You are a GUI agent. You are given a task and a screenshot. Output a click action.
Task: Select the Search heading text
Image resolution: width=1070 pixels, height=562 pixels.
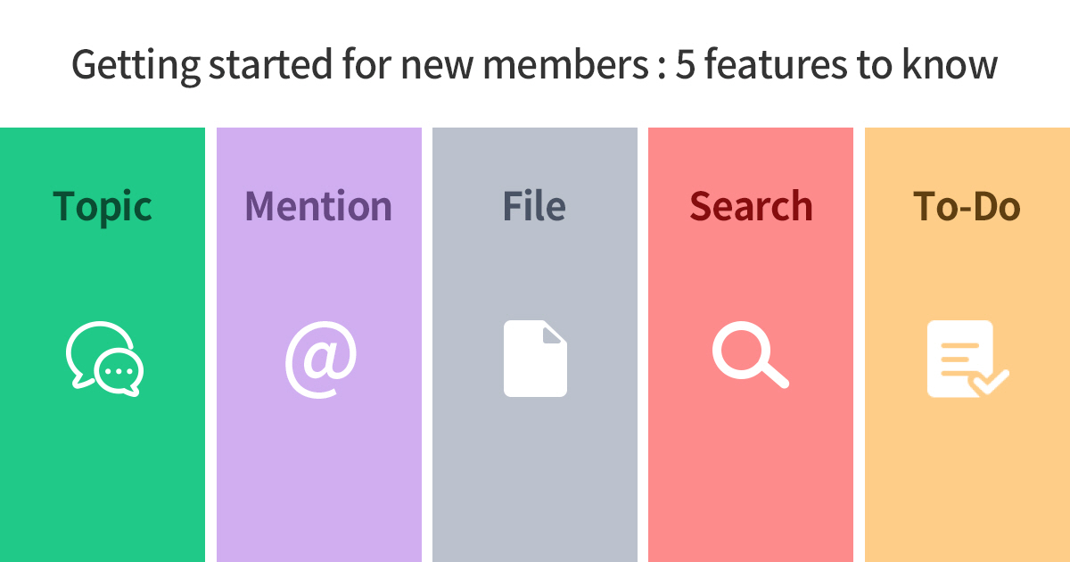click(x=751, y=206)
